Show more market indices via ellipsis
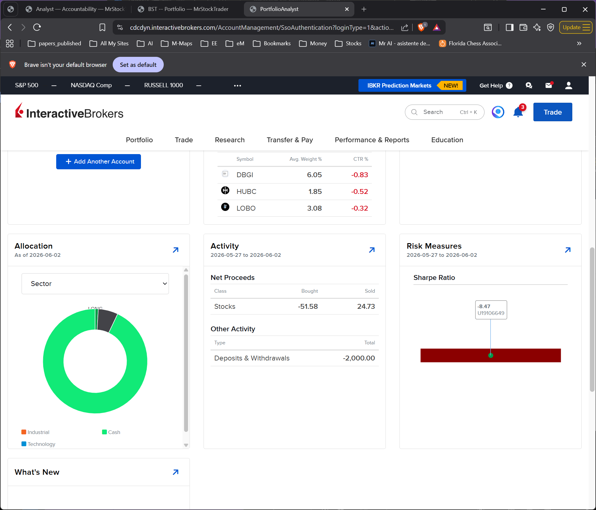This screenshot has height=510, width=596. [238, 85]
